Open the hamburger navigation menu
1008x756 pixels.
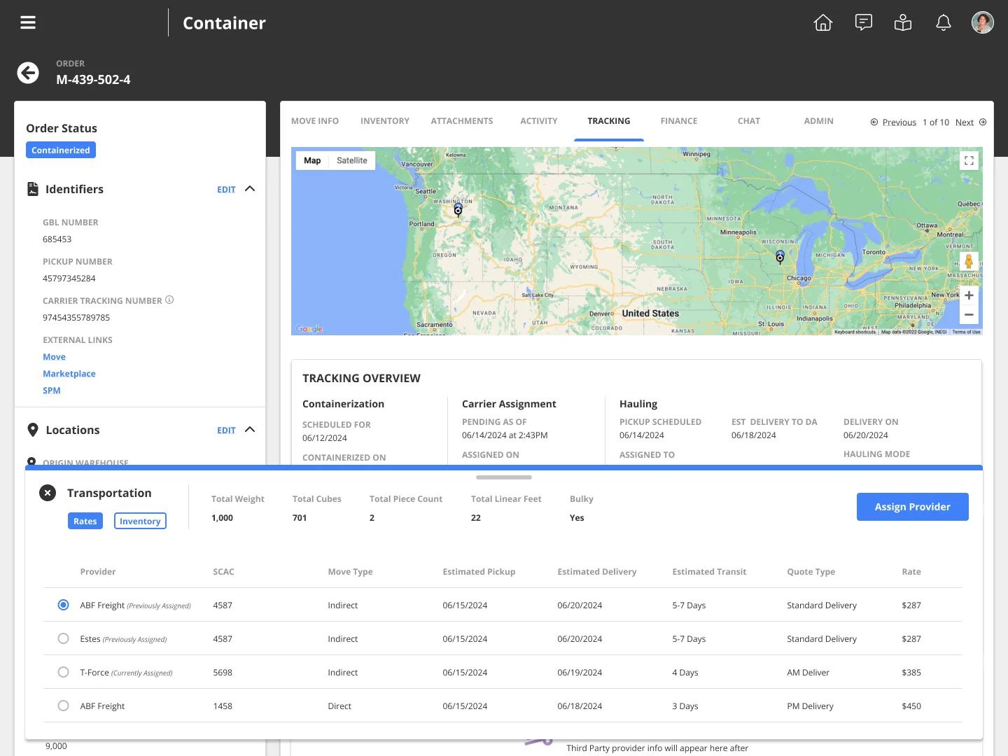click(x=28, y=22)
